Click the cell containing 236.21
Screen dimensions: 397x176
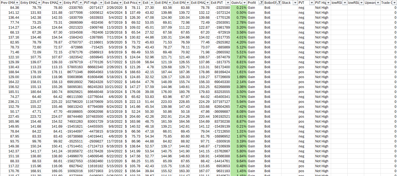(10, 102)
